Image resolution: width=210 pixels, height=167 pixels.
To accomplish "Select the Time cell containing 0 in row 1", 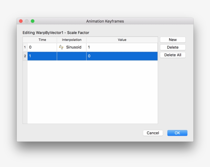I will (x=42, y=47).
